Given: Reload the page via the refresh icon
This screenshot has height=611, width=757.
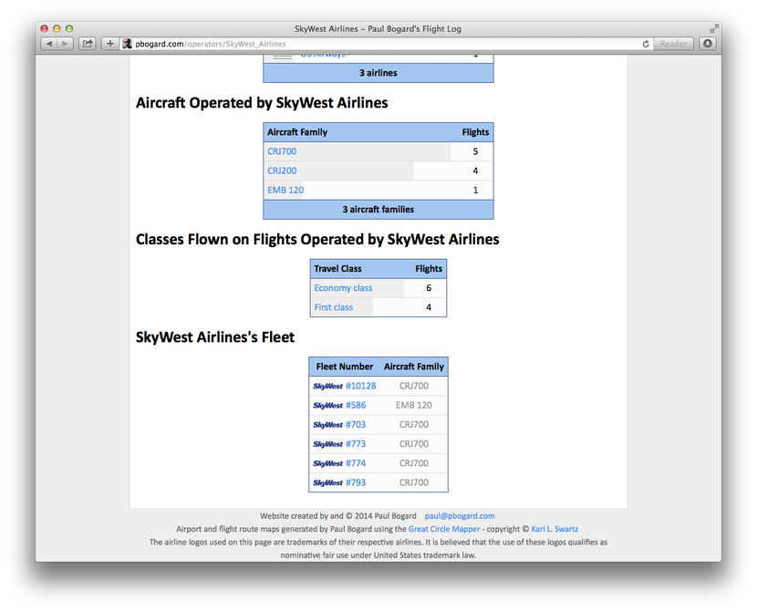Looking at the screenshot, I should point(644,43).
